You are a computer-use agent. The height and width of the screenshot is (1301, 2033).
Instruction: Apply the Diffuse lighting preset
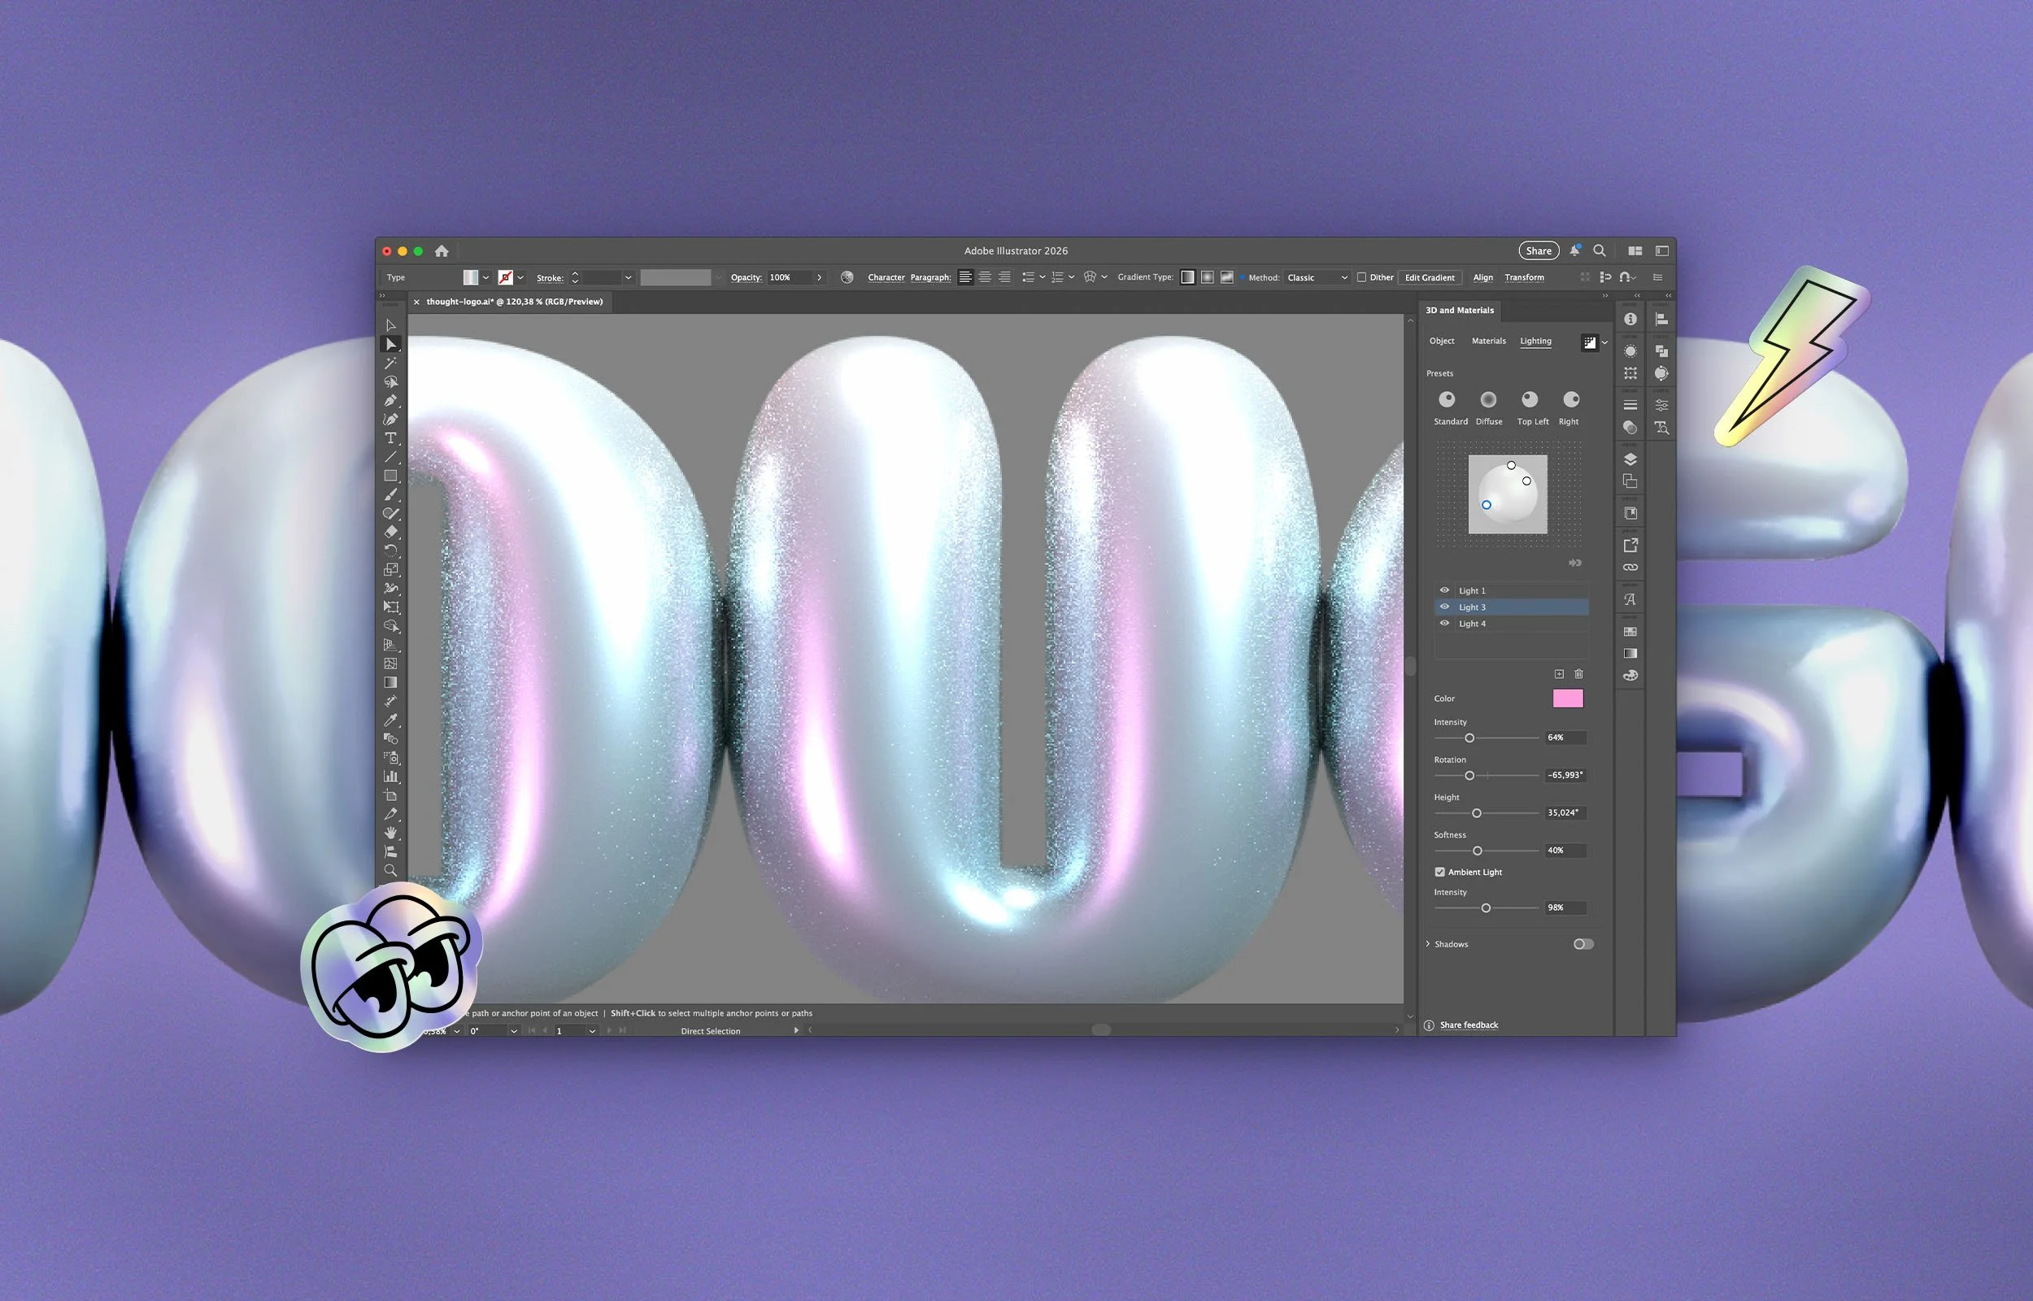click(1488, 399)
